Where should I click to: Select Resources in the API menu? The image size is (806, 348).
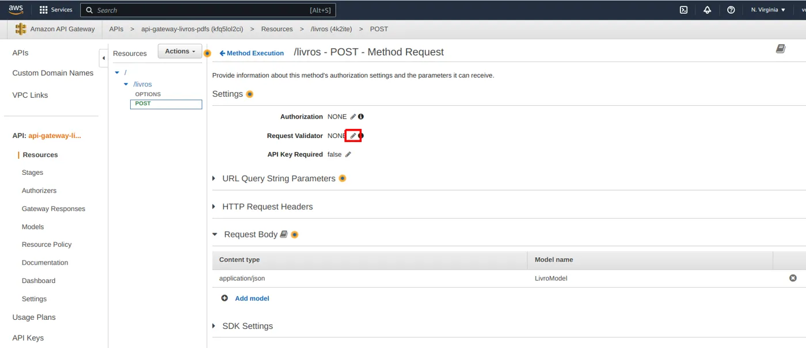[40, 155]
